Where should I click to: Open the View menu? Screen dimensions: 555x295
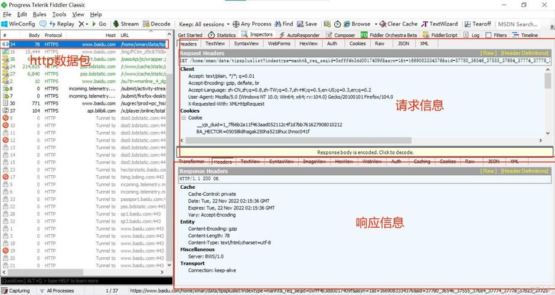[x=78, y=15]
